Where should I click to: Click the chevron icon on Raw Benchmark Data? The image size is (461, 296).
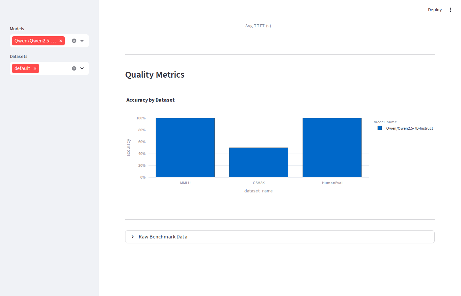(132, 236)
